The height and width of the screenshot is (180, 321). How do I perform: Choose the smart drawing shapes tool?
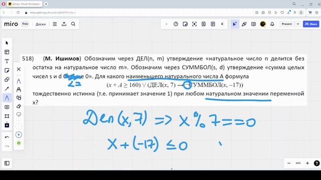coord(19,98)
